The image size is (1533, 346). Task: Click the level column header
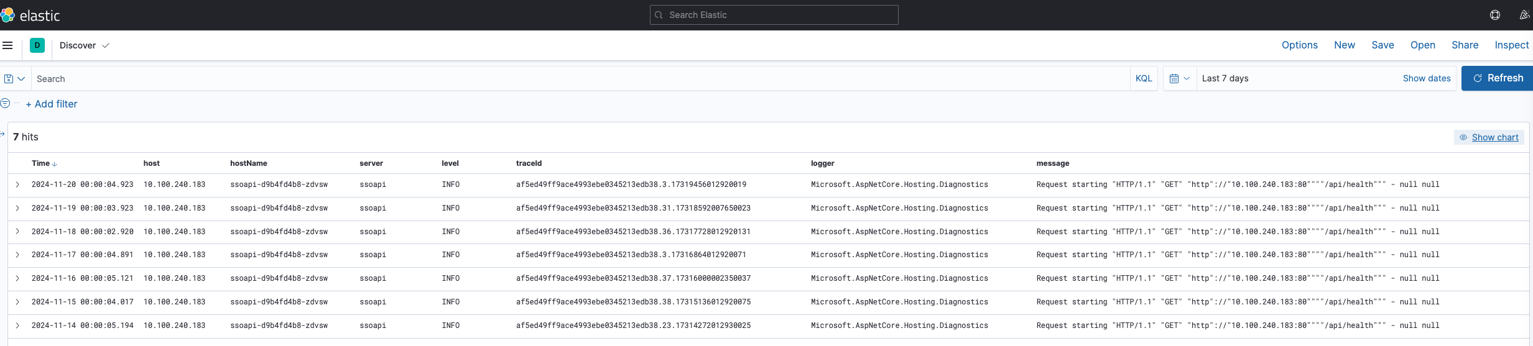450,163
